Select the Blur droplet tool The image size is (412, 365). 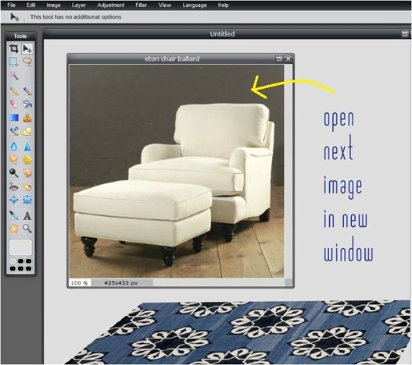click(14, 147)
